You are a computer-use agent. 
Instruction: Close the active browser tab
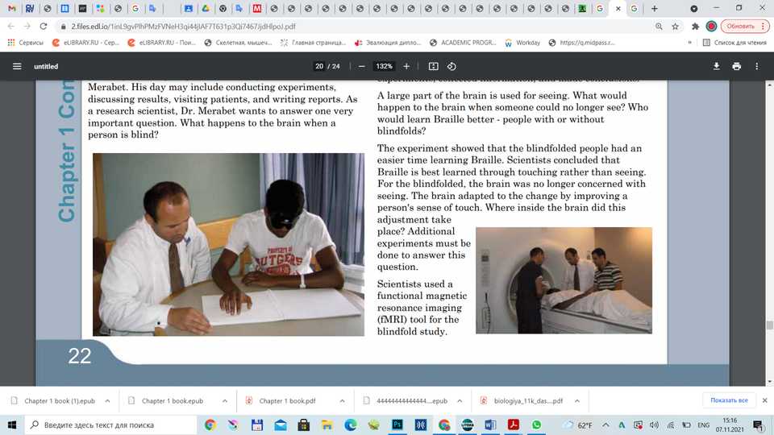(618, 8)
